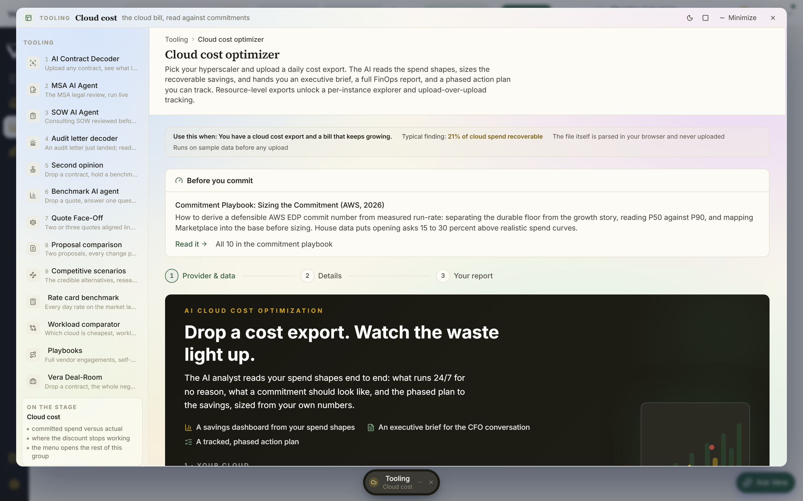Follow the Read it link
The width and height of the screenshot is (803, 501).
(x=191, y=244)
